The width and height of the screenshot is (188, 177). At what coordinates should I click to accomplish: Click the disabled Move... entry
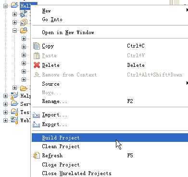tap(110, 92)
